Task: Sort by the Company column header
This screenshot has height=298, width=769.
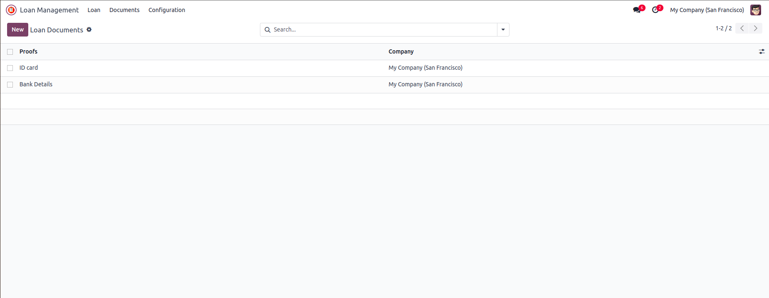Action: click(401, 51)
